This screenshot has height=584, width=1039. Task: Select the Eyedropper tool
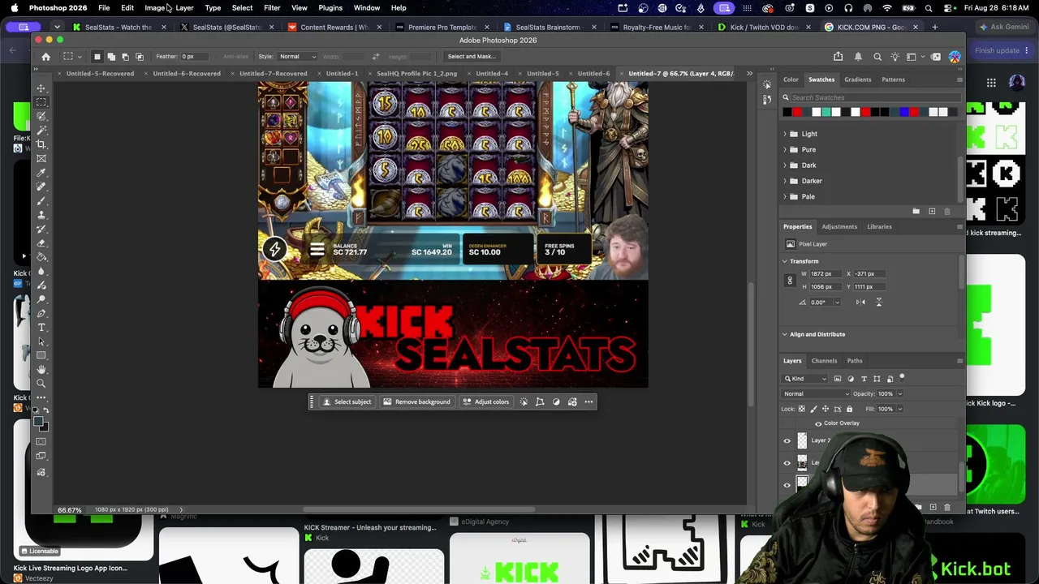pyautogui.click(x=41, y=173)
